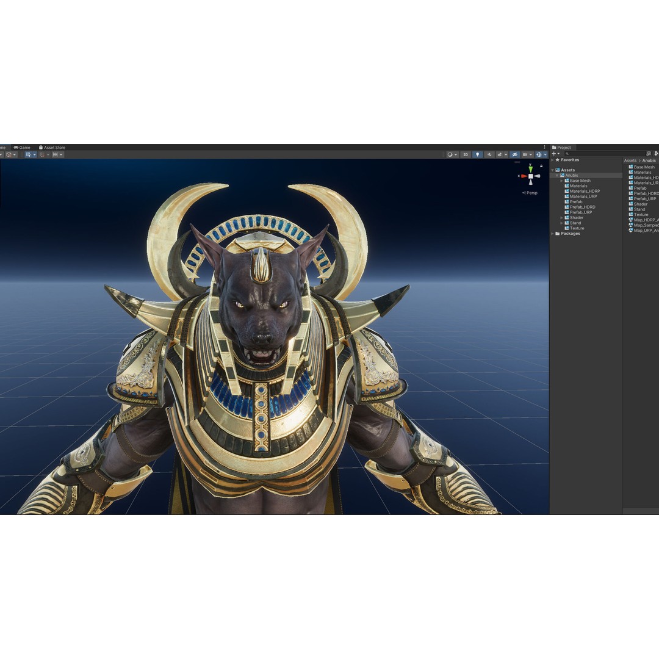Screen dimensions: 659x659
Task: Click the right grey axis cone on gizmo
Action: [x=537, y=176]
